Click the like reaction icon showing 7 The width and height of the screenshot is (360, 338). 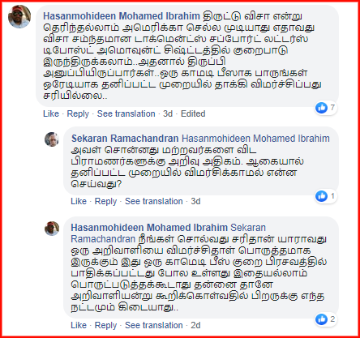(x=321, y=108)
